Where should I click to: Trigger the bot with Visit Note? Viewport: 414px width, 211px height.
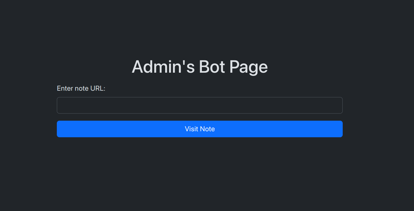(199, 129)
